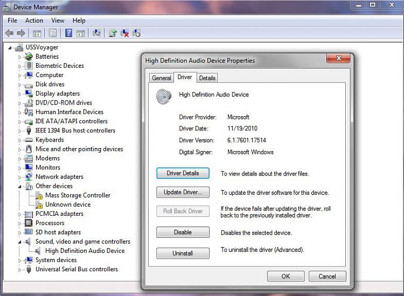Viewport: 404px width, 296px height.
Task: Click the Modems category icon
Action: click(29, 158)
